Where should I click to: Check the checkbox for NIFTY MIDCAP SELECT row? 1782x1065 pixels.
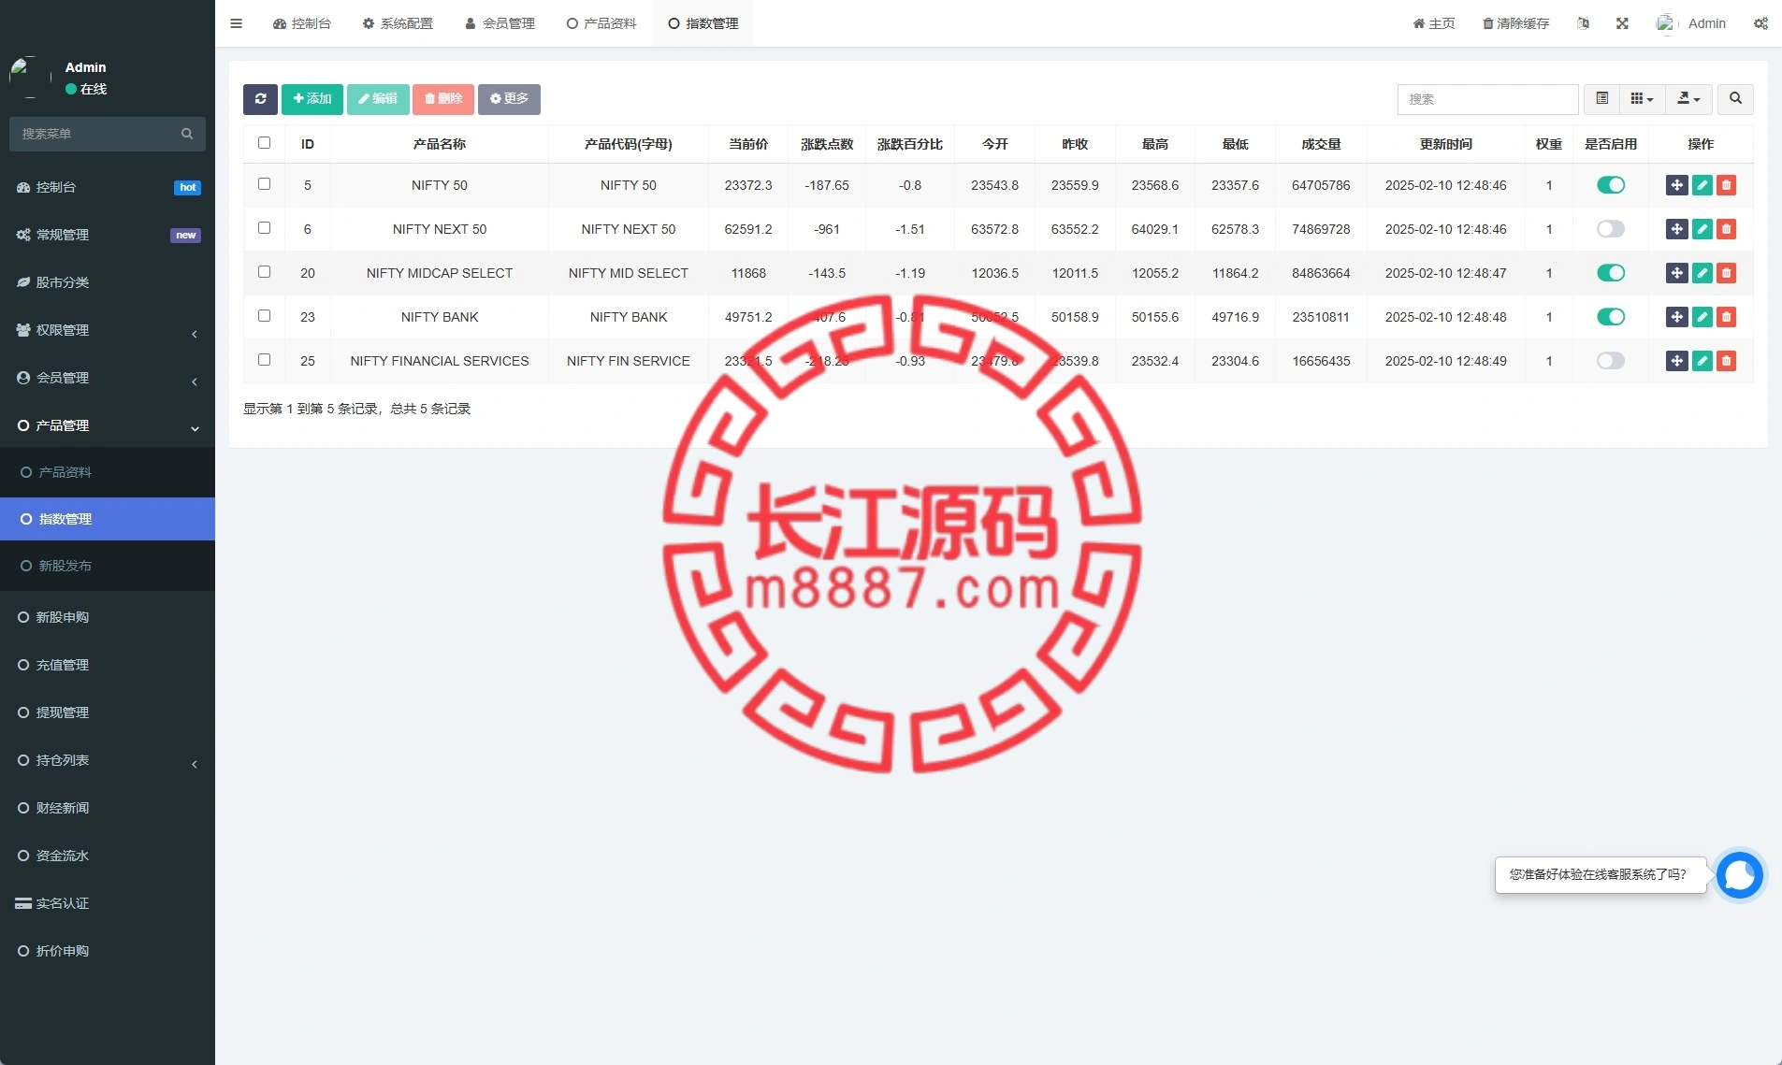tap(264, 272)
